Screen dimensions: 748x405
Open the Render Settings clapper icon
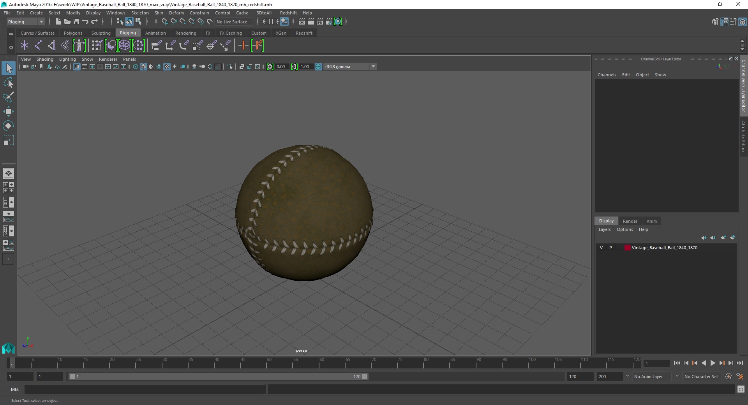pos(329,22)
